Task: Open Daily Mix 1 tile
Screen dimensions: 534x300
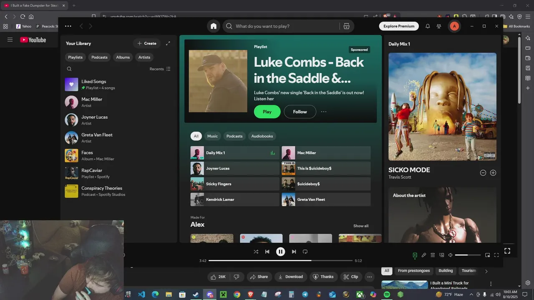Action: pyautogui.click(x=235, y=153)
